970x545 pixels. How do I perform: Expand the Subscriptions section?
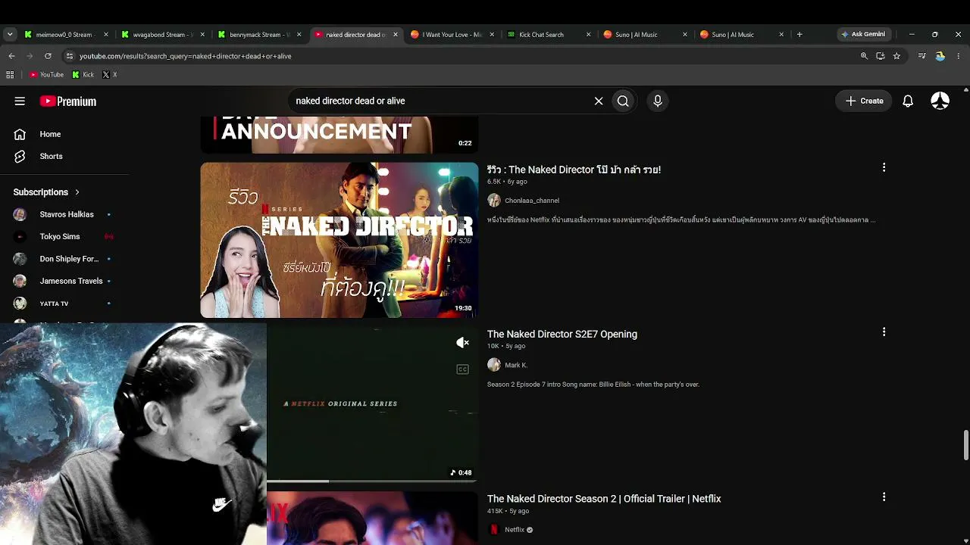click(x=46, y=192)
